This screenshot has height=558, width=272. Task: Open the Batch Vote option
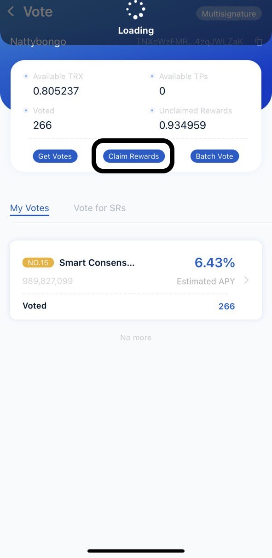pyautogui.click(x=214, y=156)
